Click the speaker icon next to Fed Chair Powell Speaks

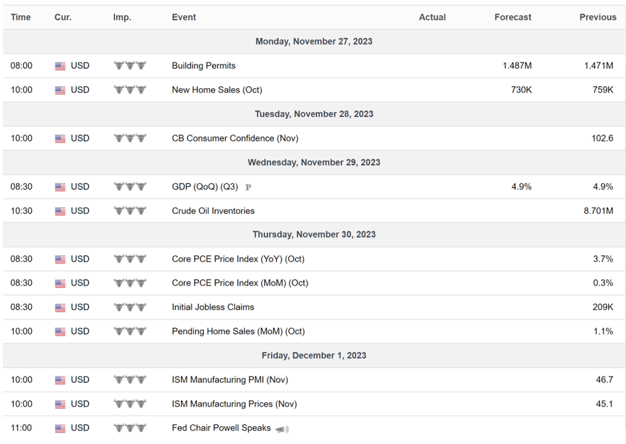click(282, 429)
